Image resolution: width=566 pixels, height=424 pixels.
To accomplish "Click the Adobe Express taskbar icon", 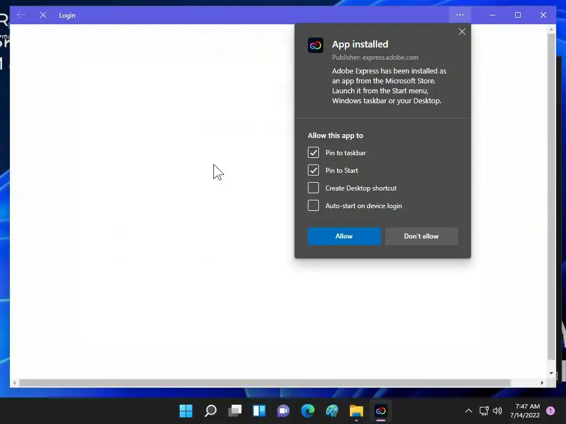I will [381, 411].
